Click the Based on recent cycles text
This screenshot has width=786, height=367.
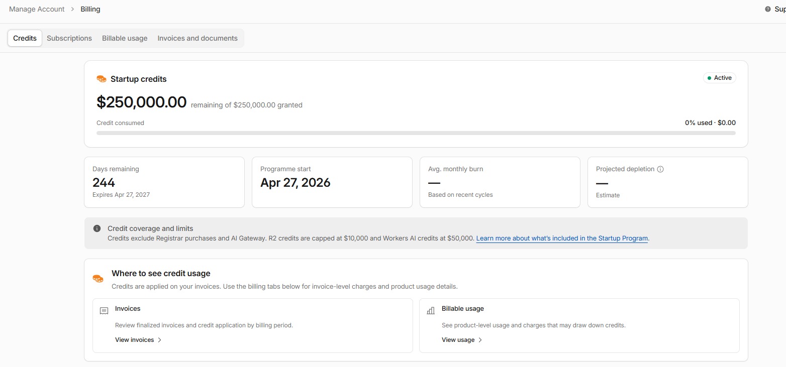[x=460, y=195]
